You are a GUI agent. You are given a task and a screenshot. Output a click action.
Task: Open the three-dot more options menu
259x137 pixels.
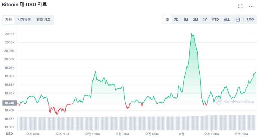pyautogui.click(x=251, y=6)
